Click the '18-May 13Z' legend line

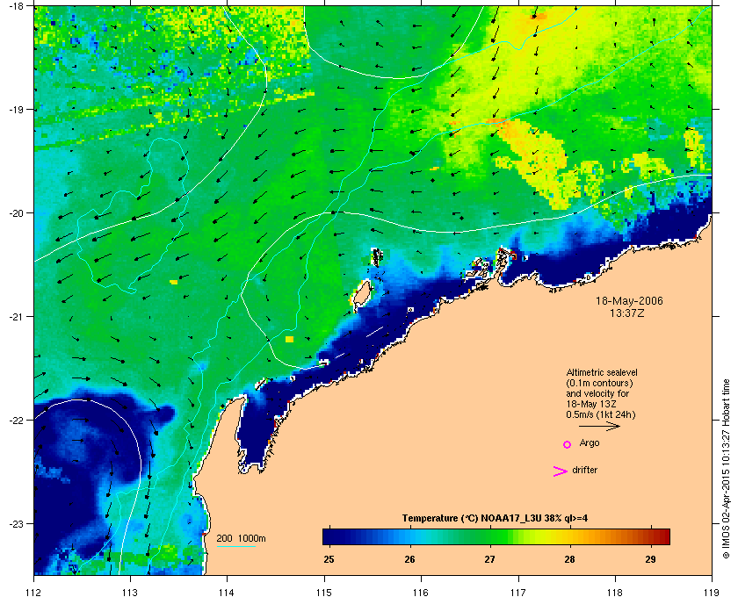[591, 404]
